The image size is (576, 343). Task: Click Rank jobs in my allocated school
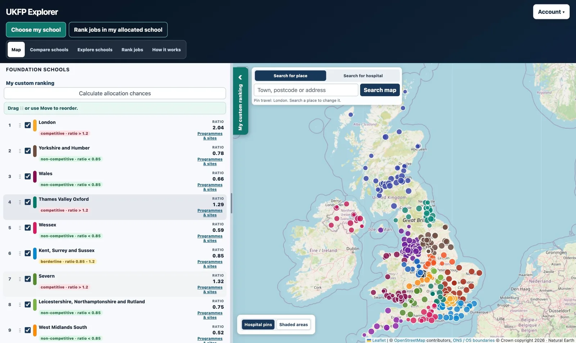(118, 30)
